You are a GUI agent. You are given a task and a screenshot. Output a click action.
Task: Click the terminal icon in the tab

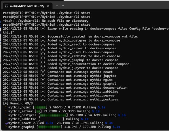point(6,6)
